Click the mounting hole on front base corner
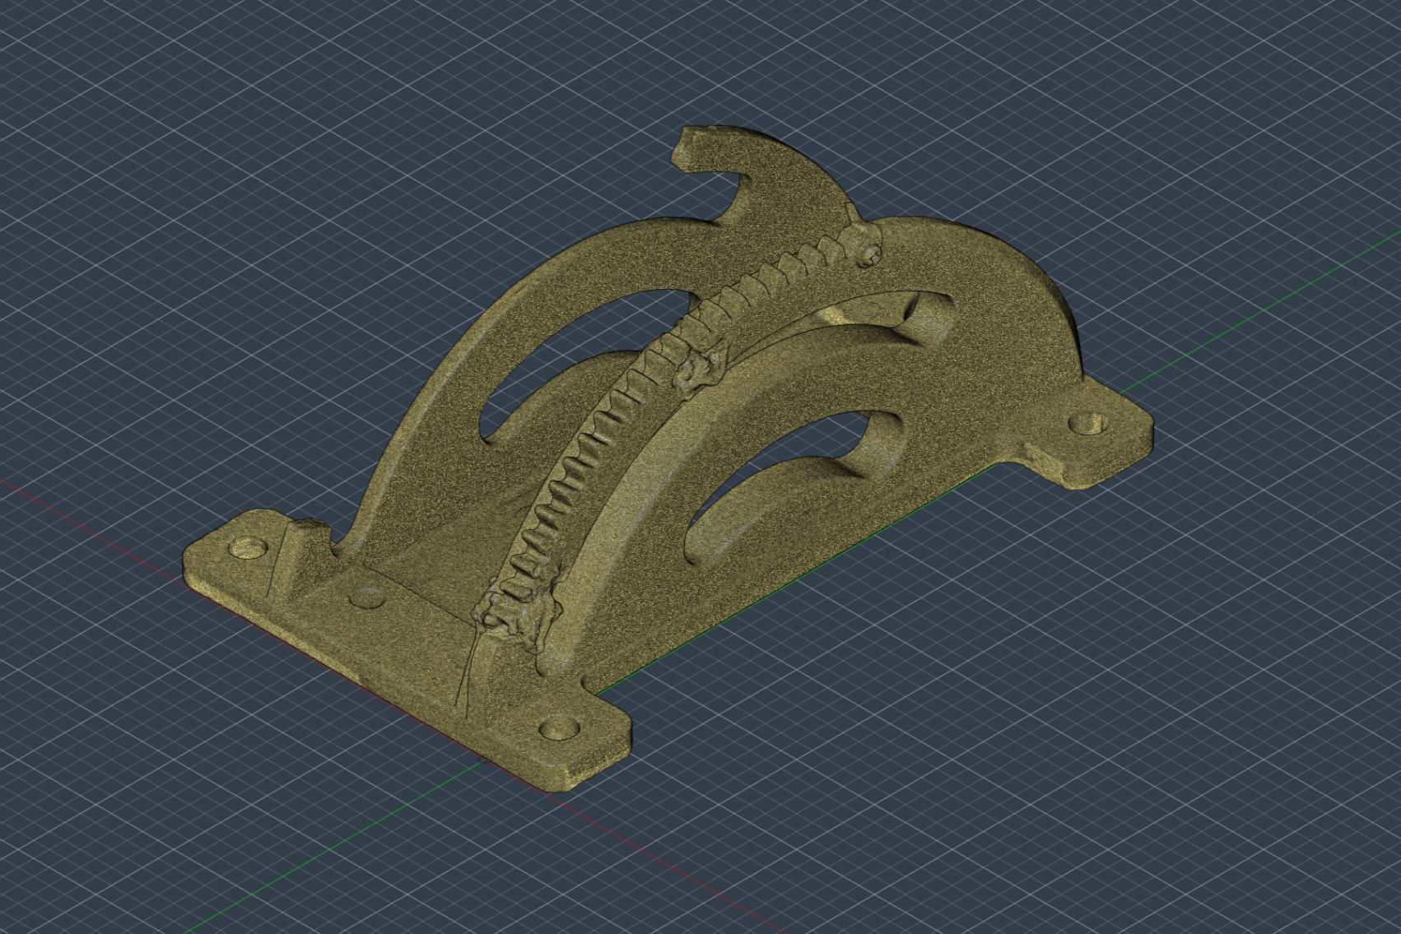Screen dimensions: 1401x934 pyautogui.click(x=560, y=727)
